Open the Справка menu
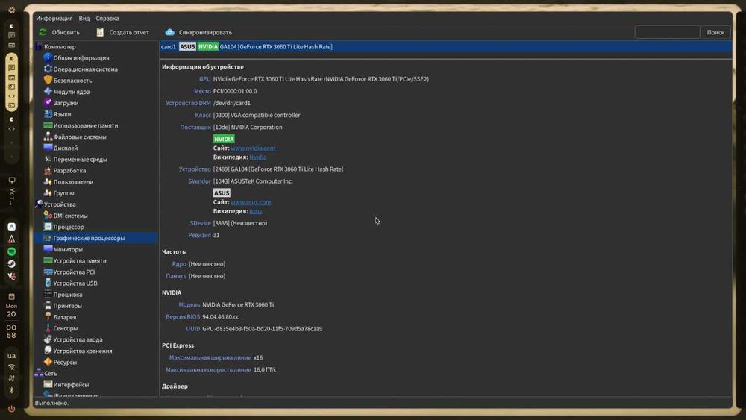 coord(107,18)
